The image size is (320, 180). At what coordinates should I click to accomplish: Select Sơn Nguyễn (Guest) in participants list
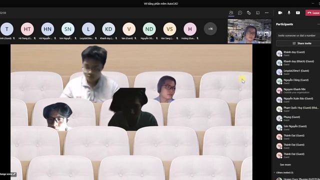click(297, 127)
